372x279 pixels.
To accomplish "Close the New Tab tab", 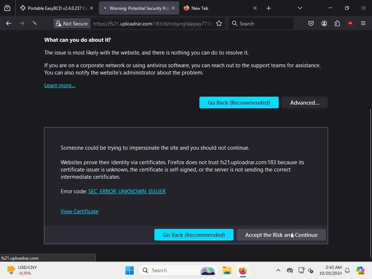I will pyautogui.click(x=255, y=8).
